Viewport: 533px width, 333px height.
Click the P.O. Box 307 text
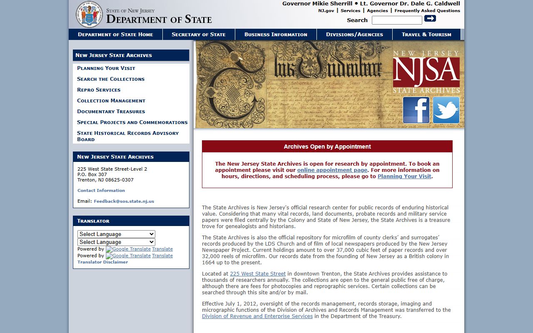pyautogui.click(x=92, y=175)
